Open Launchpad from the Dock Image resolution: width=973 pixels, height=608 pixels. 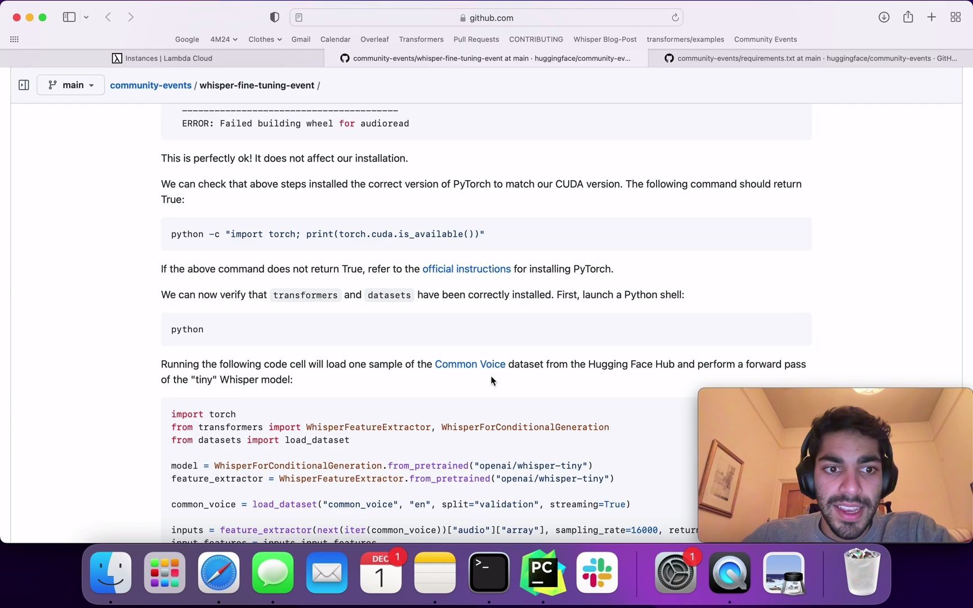point(164,573)
